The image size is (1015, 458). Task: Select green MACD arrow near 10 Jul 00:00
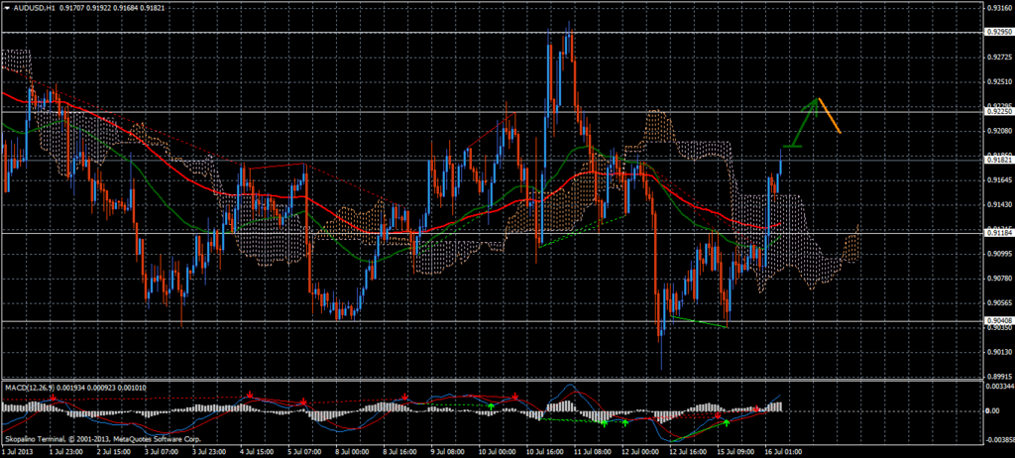click(491, 406)
